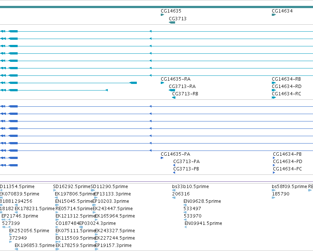313x251 pixels.
Task: Select the EP03024.3prime EST
Action: point(81,227)
